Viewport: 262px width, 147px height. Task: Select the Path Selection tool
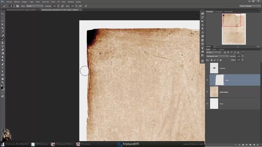(x=2, y=71)
